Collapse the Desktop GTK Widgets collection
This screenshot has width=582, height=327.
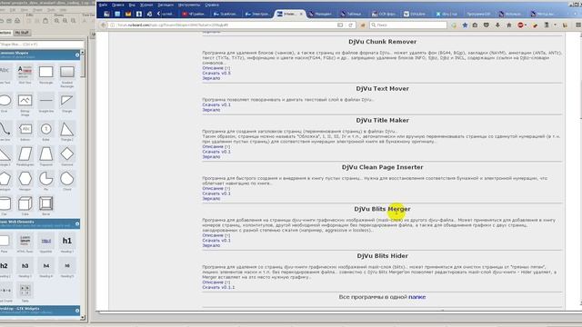pos(77,311)
